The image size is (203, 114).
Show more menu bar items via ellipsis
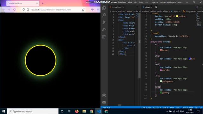147,2
